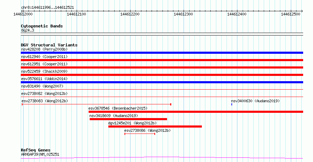Click ruler position 144612300
The height and width of the screenshot is (162, 313).
(x=184, y=14)
